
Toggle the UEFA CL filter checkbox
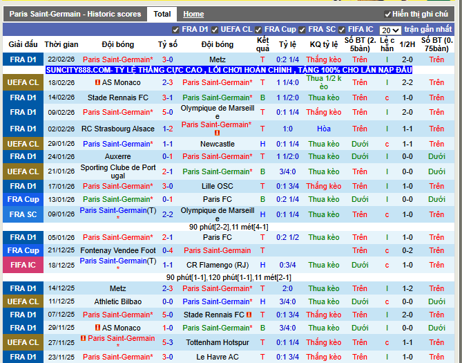tap(215, 30)
